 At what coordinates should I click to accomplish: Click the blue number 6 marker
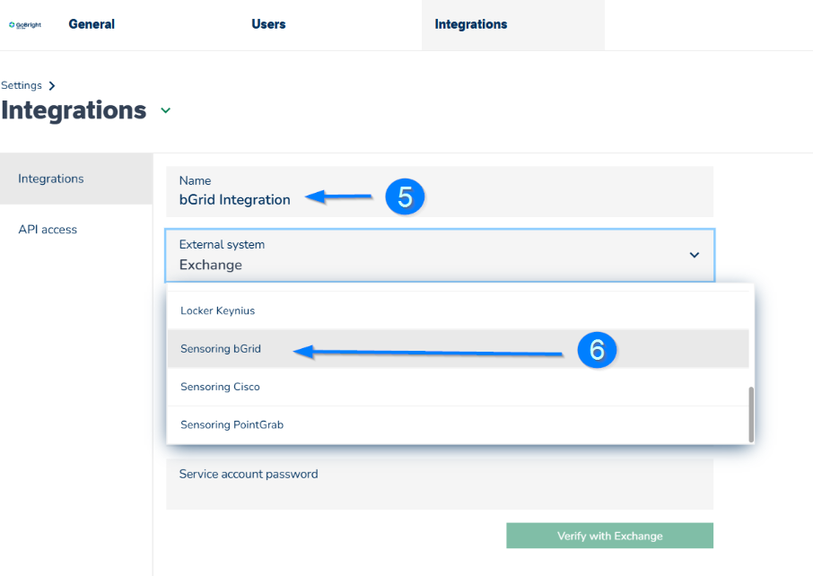[x=597, y=350]
